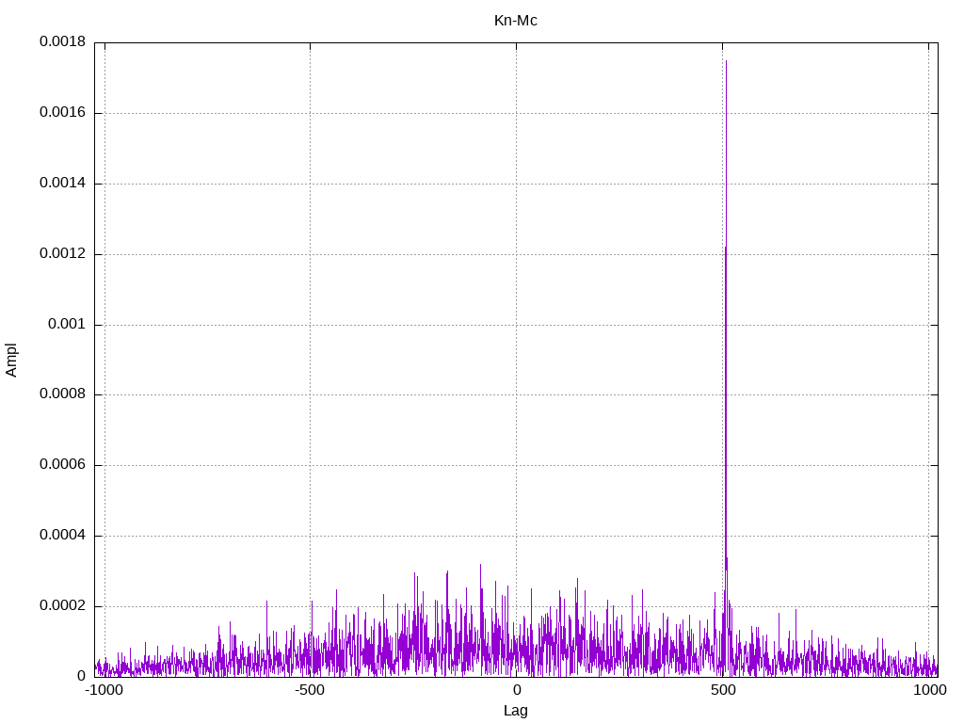Click the purple peak top near 0.0012
The width and height of the screenshot is (964, 723).
[725, 248]
